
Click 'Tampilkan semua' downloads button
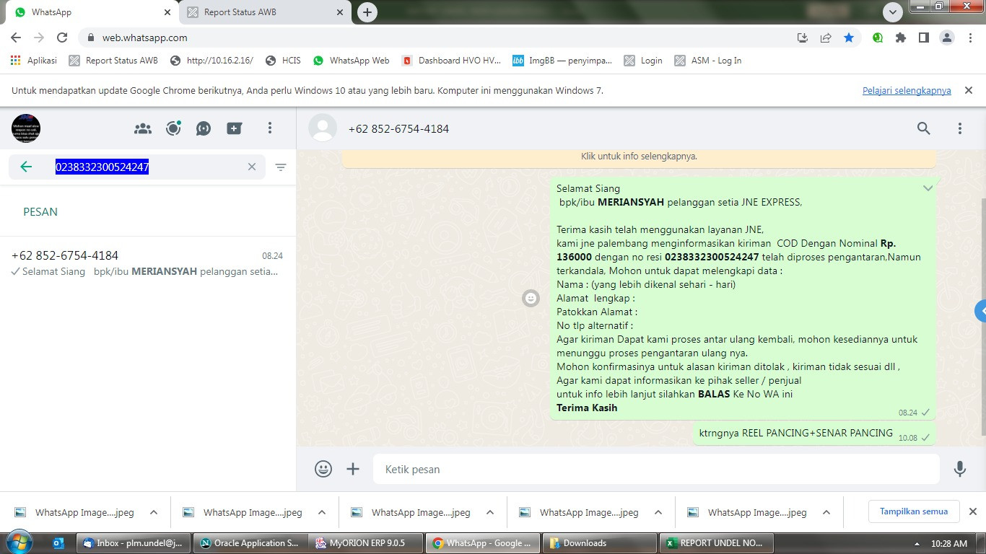[x=914, y=511]
